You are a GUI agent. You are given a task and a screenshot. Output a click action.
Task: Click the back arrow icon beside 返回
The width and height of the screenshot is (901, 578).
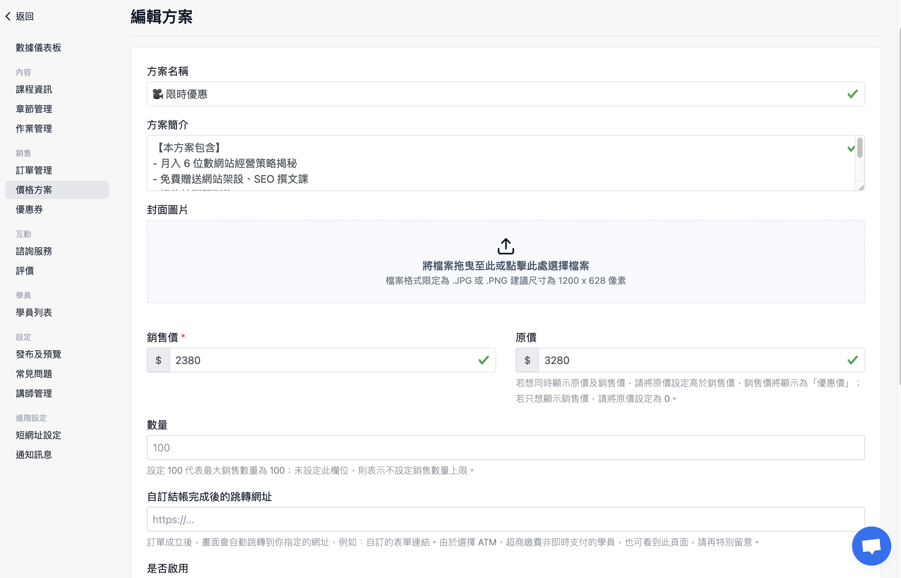[8, 16]
